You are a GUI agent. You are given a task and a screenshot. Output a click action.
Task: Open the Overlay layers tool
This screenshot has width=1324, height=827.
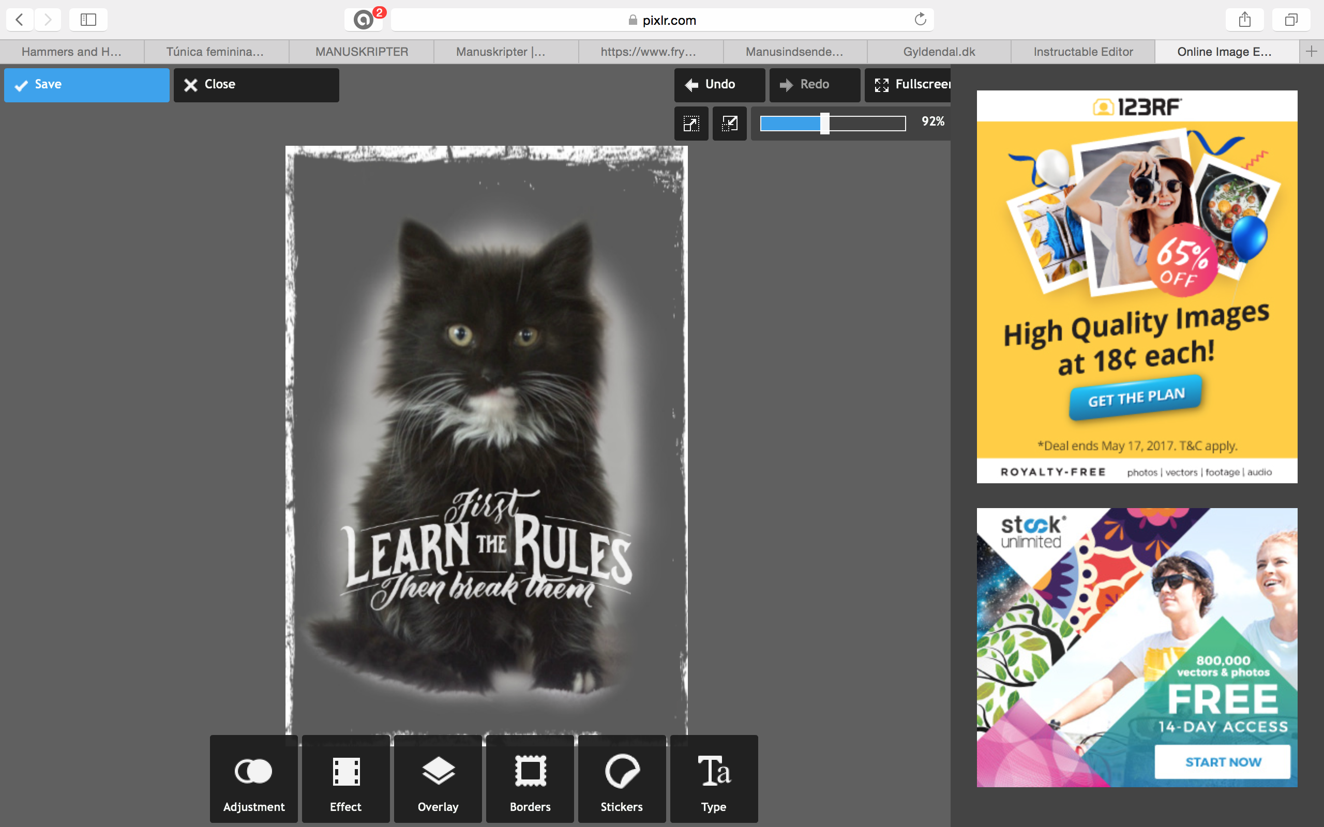(438, 779)
